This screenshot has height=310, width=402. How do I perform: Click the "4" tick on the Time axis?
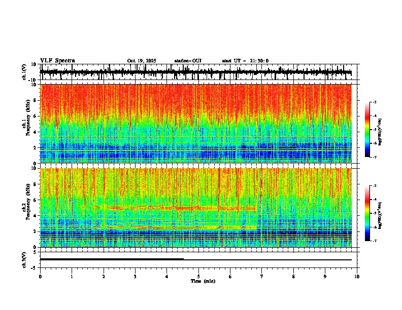pos(167,277)
